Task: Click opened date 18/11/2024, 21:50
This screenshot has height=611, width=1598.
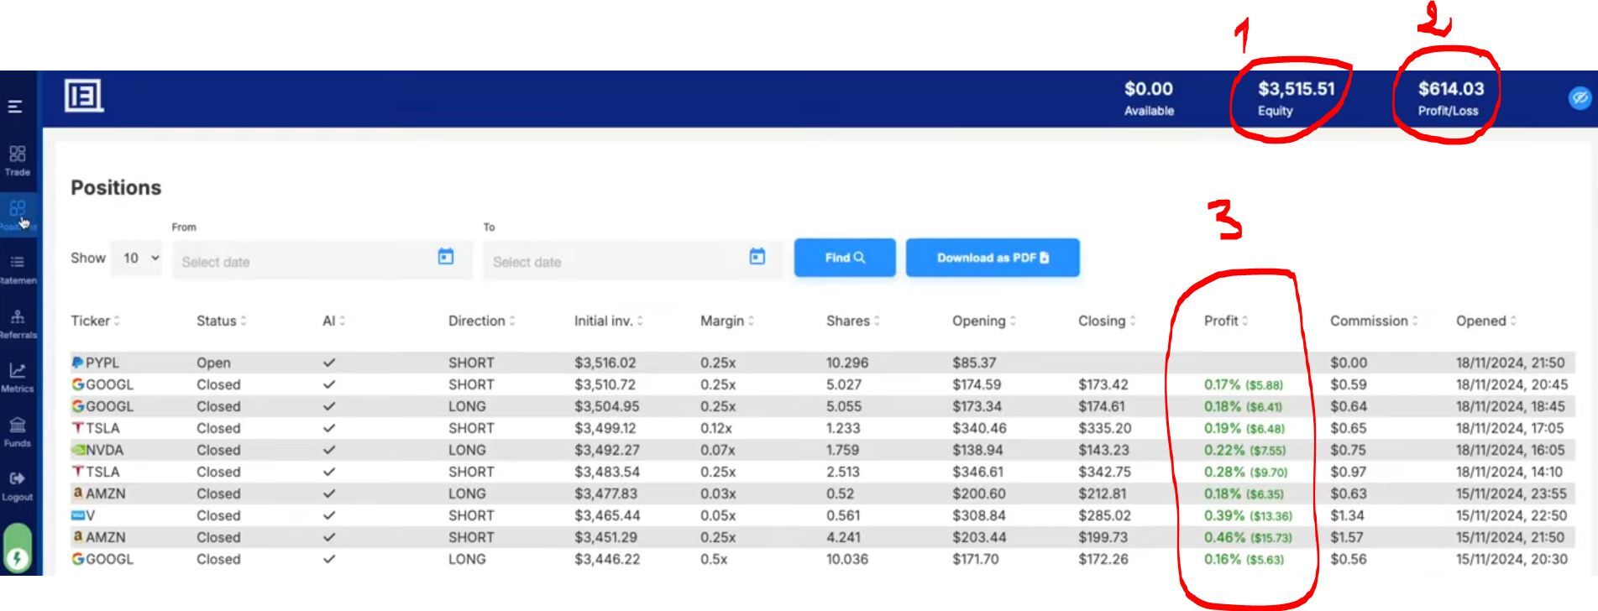Action: pyautogui.click(x=1511, y=363)
